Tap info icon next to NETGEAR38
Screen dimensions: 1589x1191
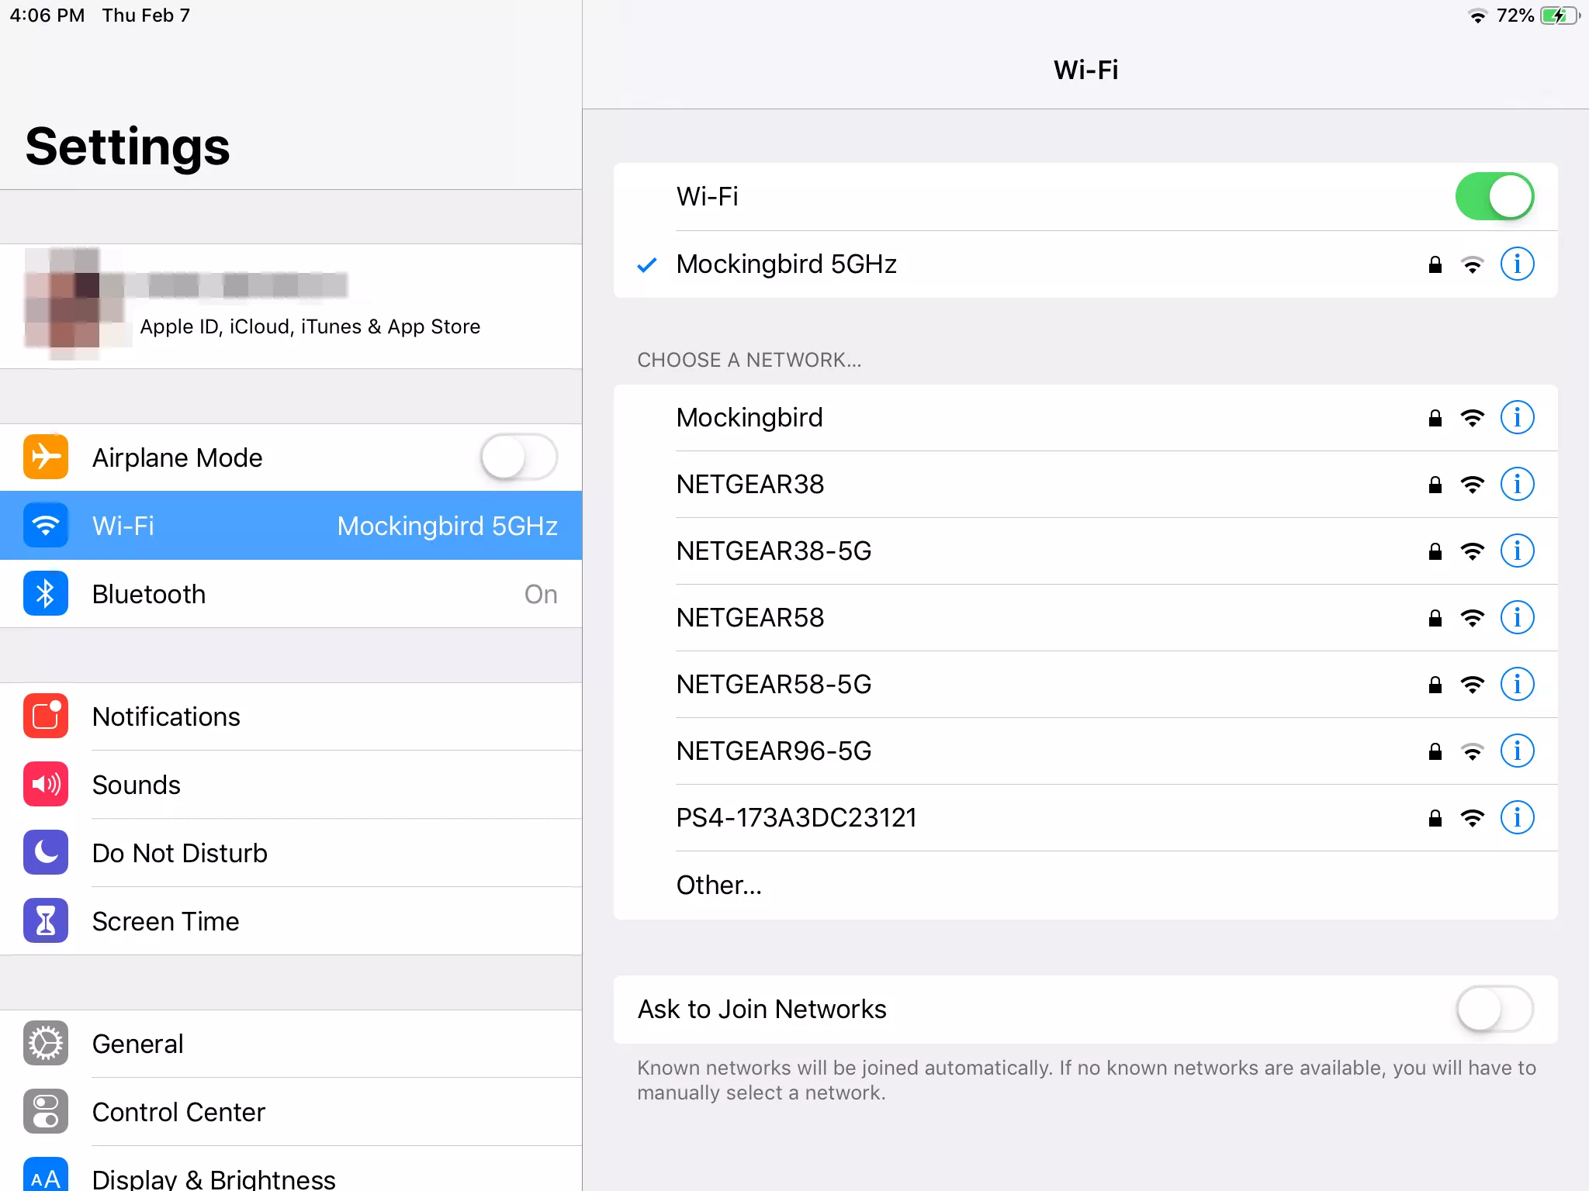(x=1518, y=484)
